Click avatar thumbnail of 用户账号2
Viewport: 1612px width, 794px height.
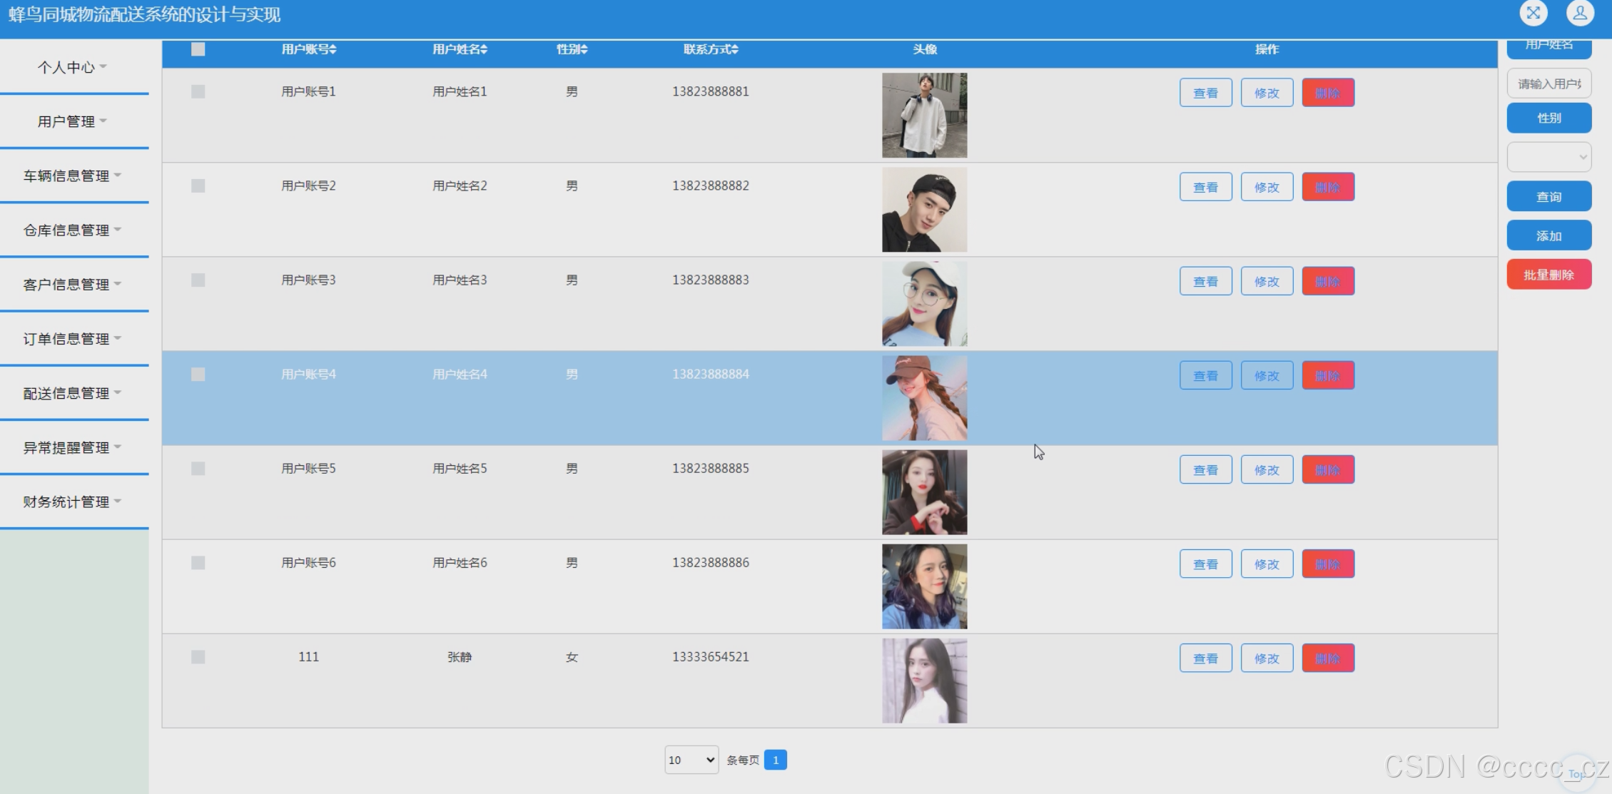(x=924, y=210)
